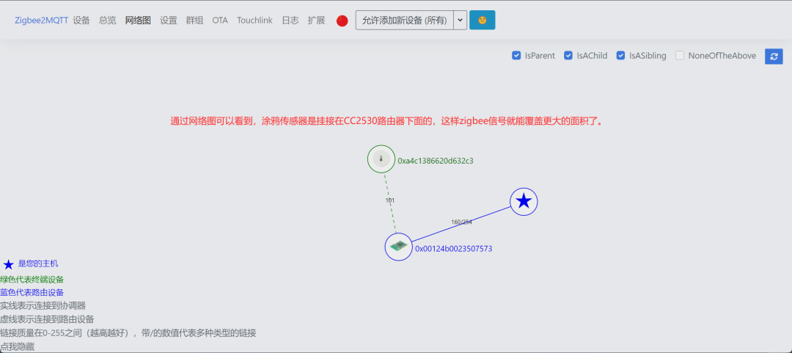Open the 日志 logs page
Viewport: 792px width, 353px height.
(290, 21)
